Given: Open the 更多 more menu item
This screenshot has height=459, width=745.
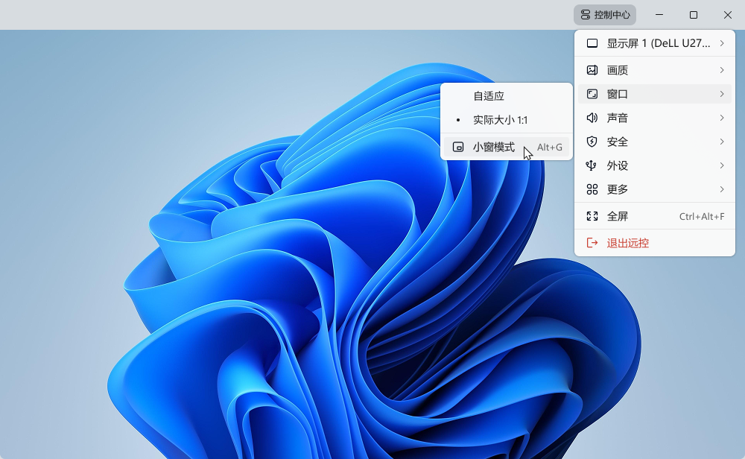Looking at the screenshot, I should tap(655, 189).
